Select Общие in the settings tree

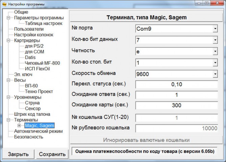(21, 12)
